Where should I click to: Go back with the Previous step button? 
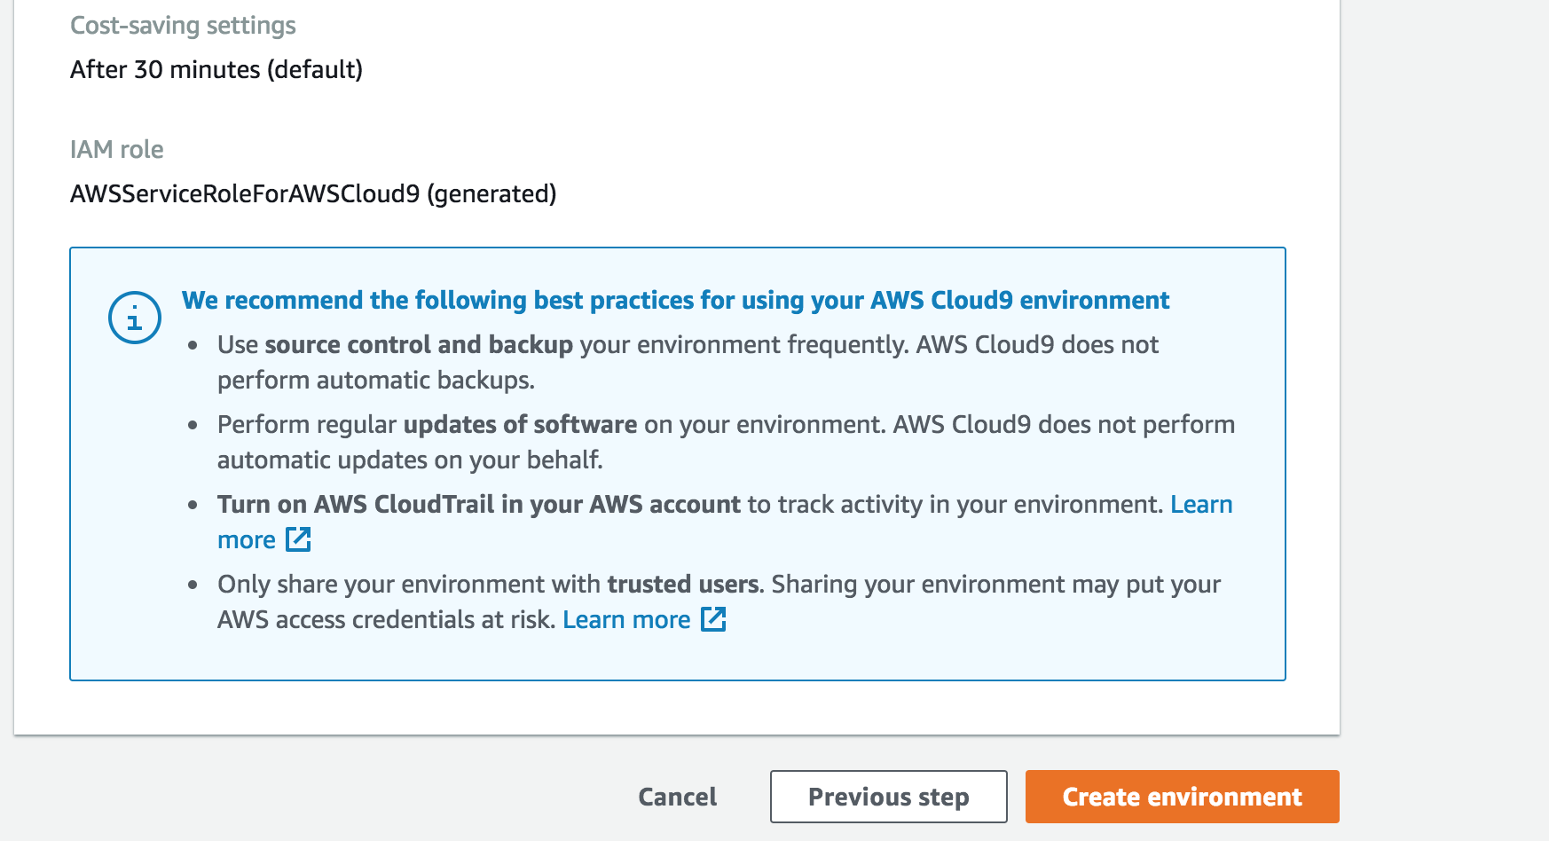pyautogui.click(x=888, y=797)
